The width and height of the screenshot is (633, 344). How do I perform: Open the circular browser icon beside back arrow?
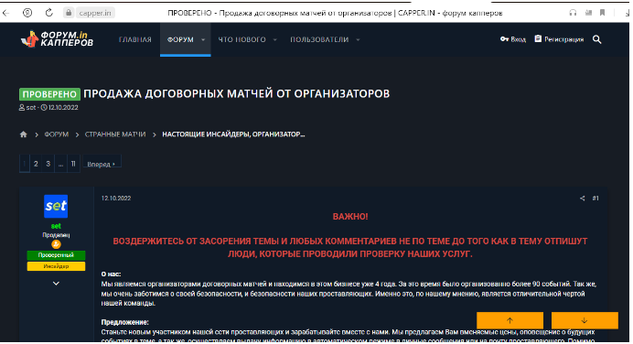point(27,13)
